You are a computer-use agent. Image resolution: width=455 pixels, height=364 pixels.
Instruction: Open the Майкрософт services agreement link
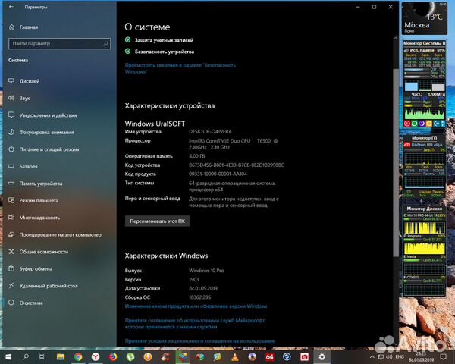pyautogui.click(x=195, y=324)
